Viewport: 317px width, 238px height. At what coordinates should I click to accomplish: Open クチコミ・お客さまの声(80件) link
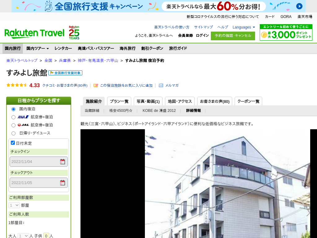[65, 86]
